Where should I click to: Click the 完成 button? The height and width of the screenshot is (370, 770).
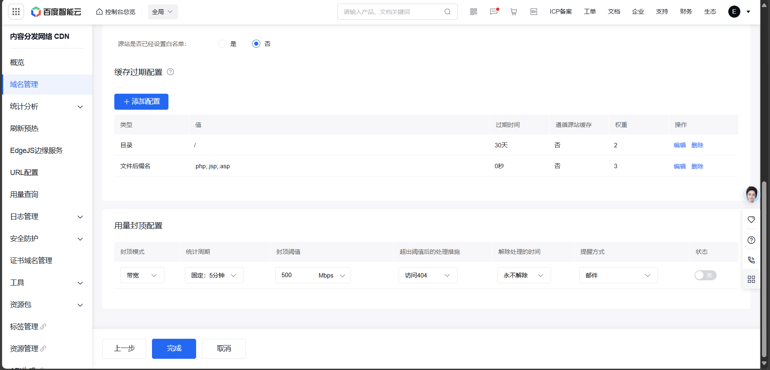174,348
